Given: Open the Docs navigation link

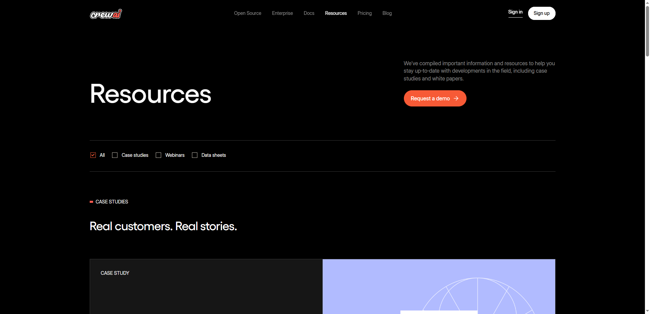Looking at the screenshot, I should [309, 13].
